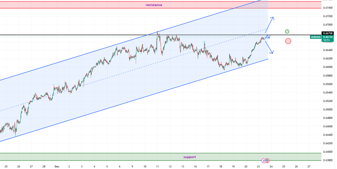Image resolution: width=337 pixels, height=169 pixels.
Task: Click the 0.67200 value on the price axis
Action: (x=327, y=16)
